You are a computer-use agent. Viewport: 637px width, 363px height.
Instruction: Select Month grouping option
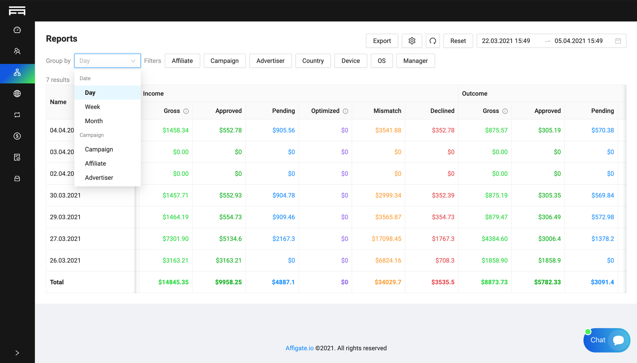pos(94,121)
